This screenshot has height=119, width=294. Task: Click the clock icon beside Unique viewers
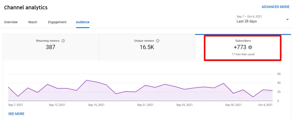pos(158,41)
